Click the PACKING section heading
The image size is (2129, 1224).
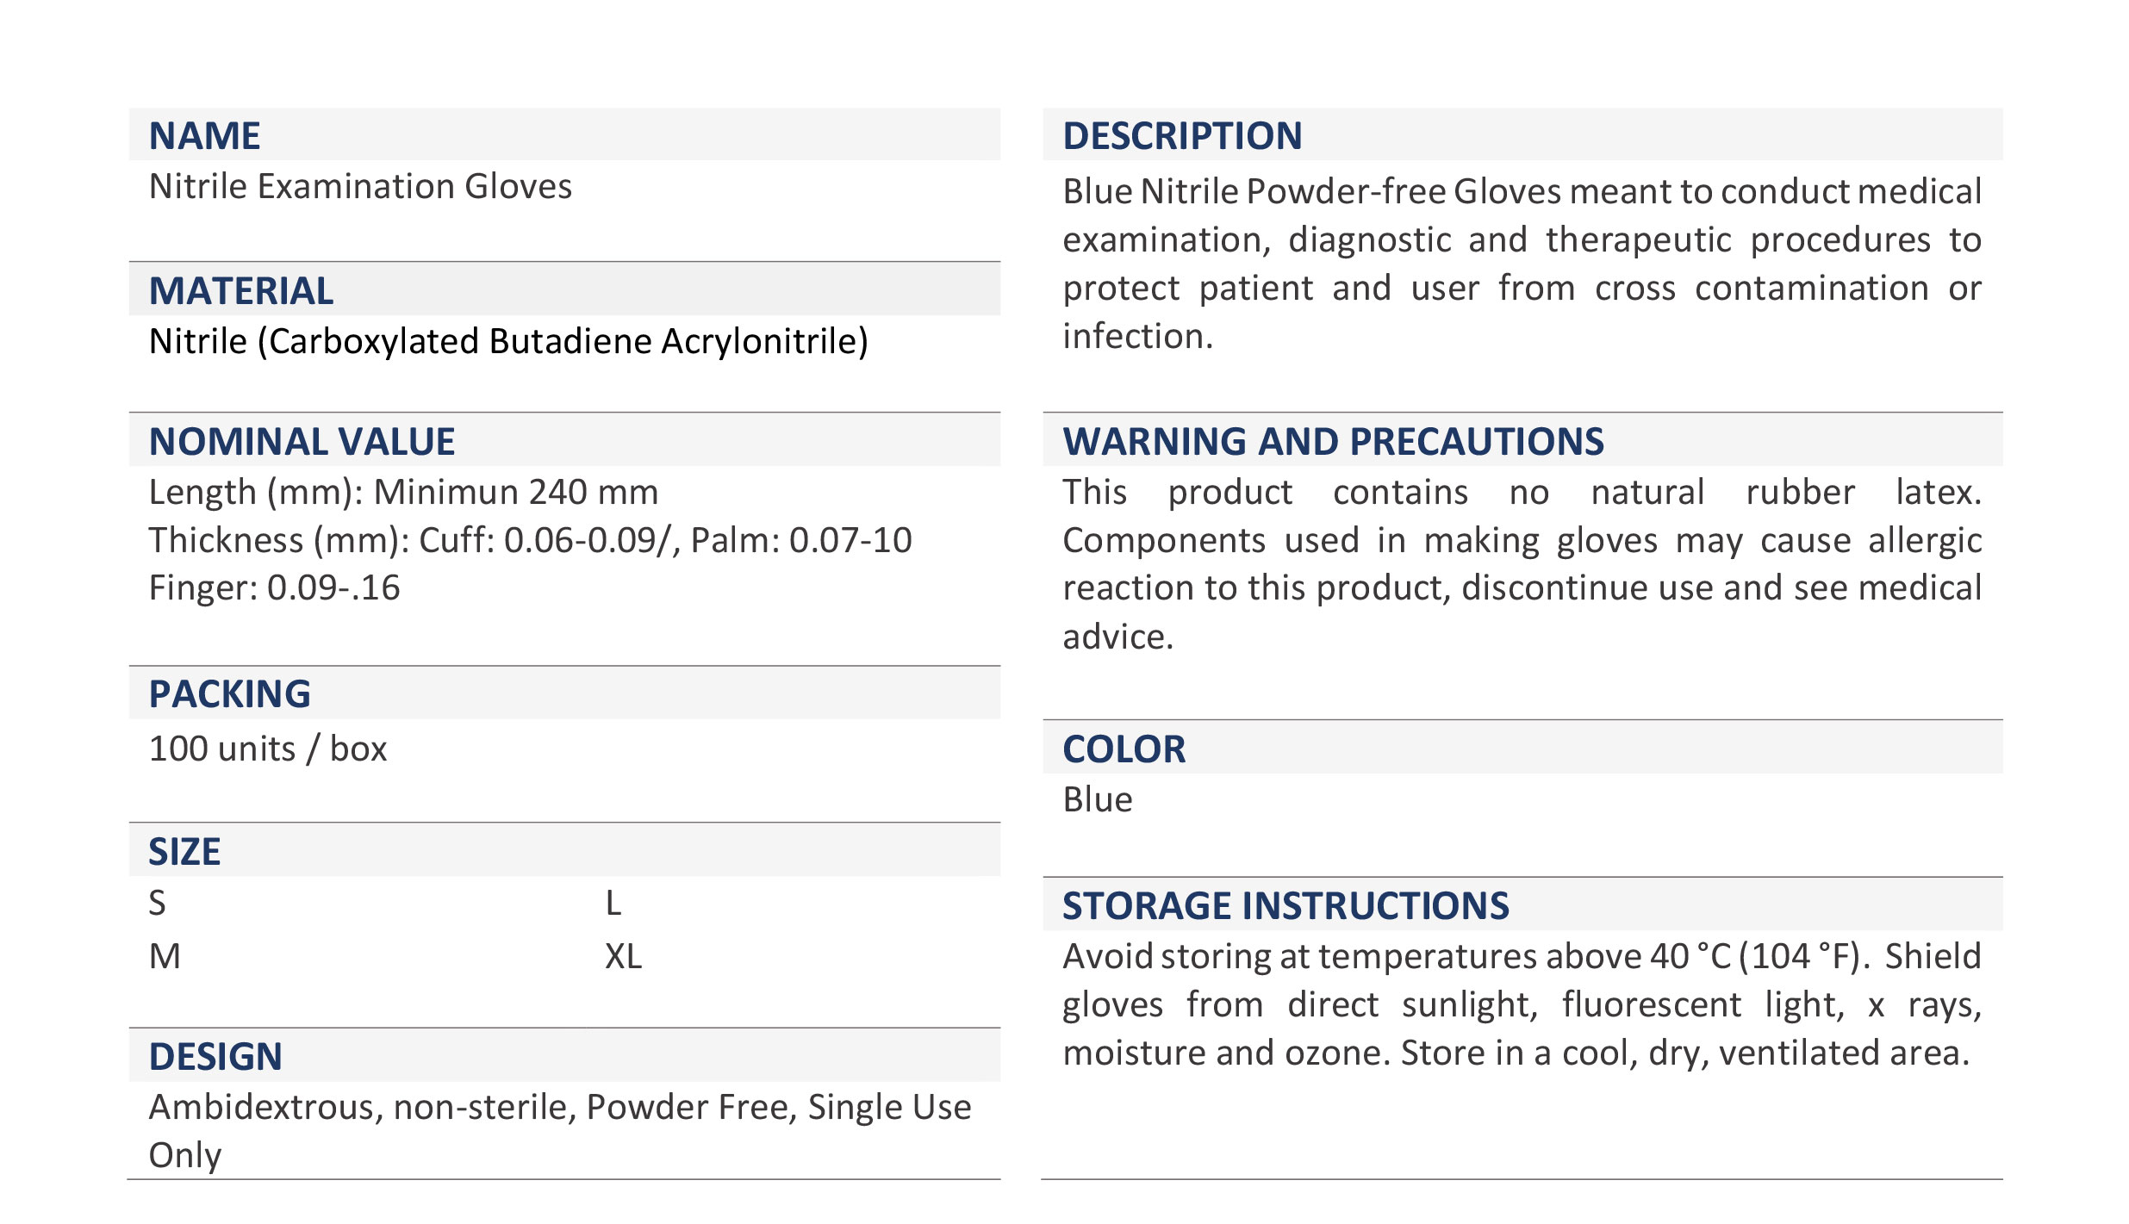tap(229, 694)
